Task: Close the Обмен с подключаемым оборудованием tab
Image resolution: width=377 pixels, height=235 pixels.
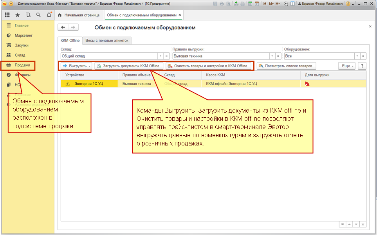Action: click(x=180, y=15)
